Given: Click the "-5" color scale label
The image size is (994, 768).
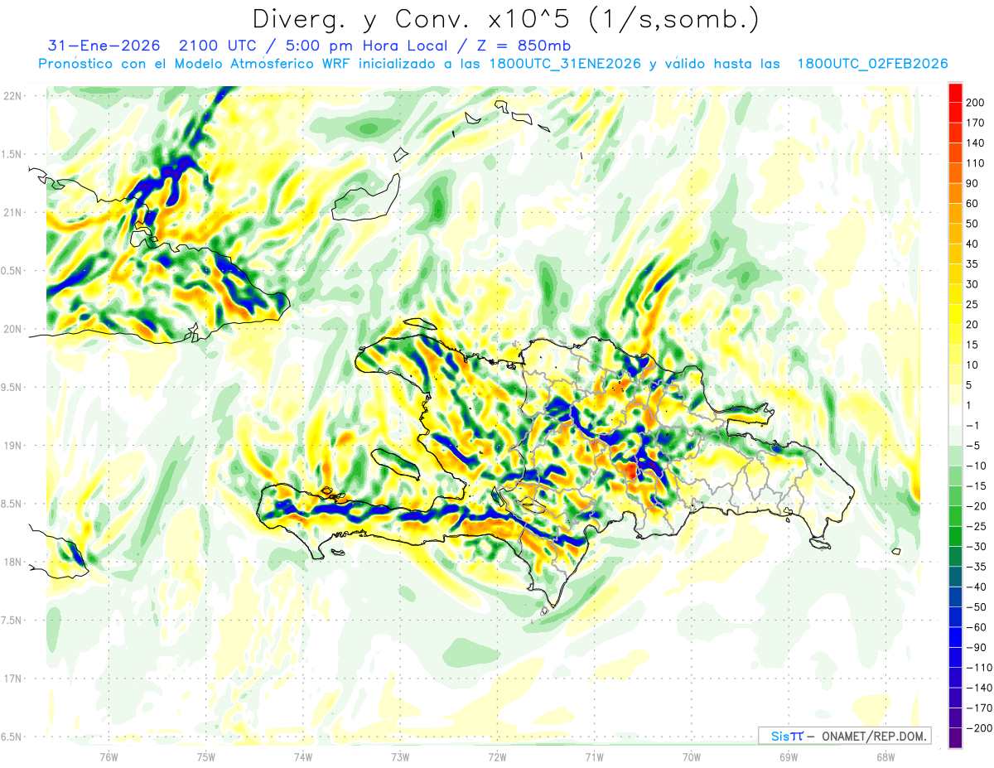Looking at the screenshot, I should tap(973, 445).
